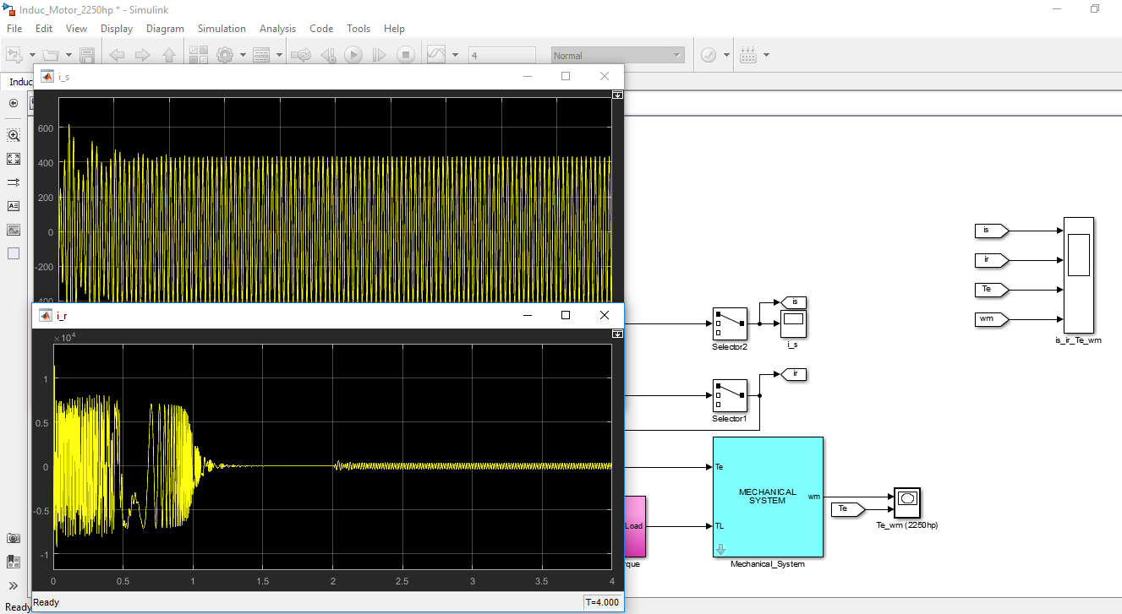Click the Step Forward simulation button
The image size is (1122, 614).
tap(379, 55)
